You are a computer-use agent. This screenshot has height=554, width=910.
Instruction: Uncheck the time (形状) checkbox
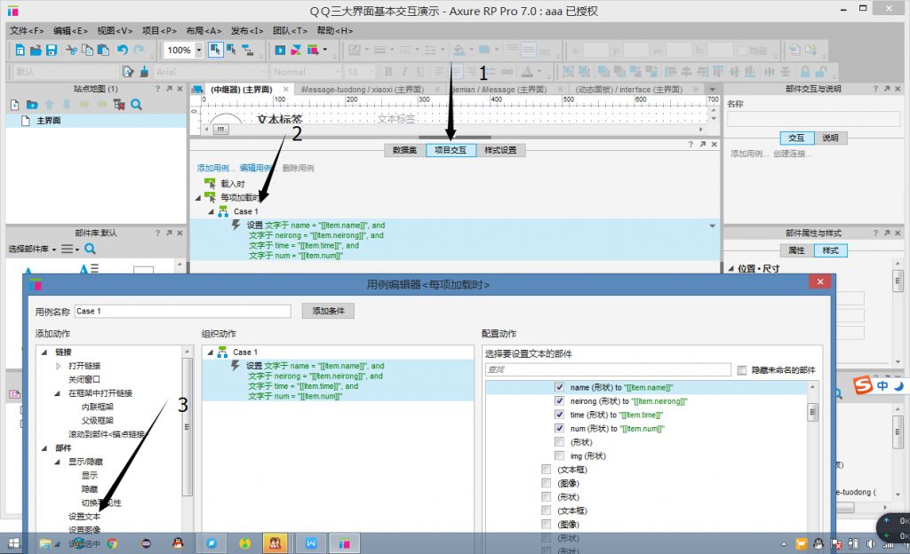click(x=560, y=415)
